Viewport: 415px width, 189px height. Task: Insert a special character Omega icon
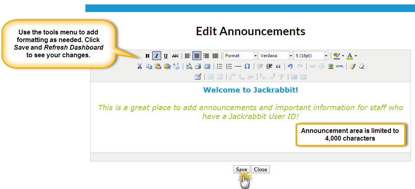pos(247,66)
